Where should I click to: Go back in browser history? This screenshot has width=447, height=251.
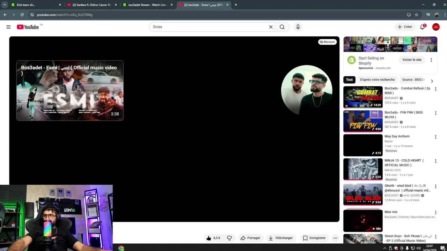click(5, 15)
